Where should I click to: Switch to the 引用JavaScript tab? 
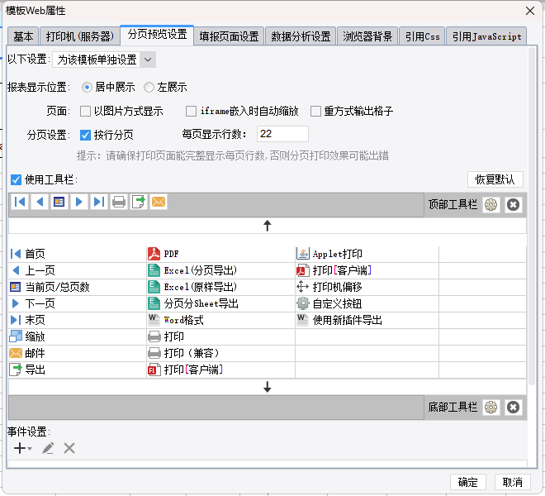[486, 36]
